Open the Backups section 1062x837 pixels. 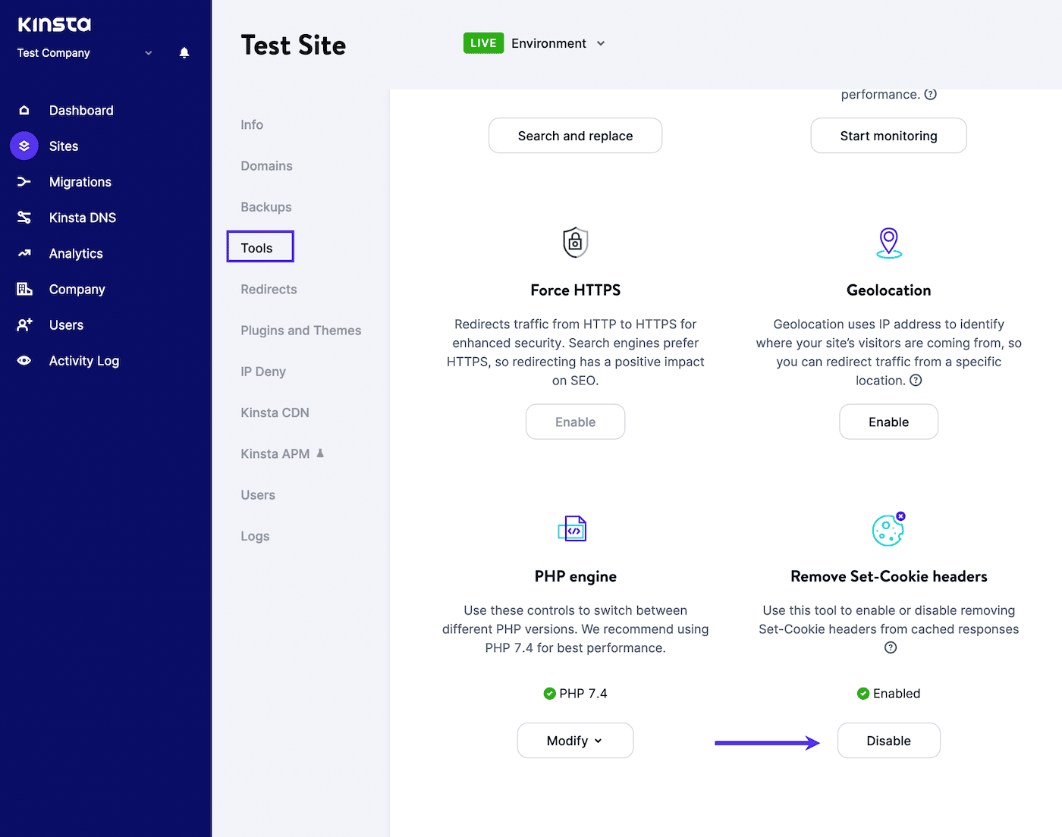[x=265, y=206]
